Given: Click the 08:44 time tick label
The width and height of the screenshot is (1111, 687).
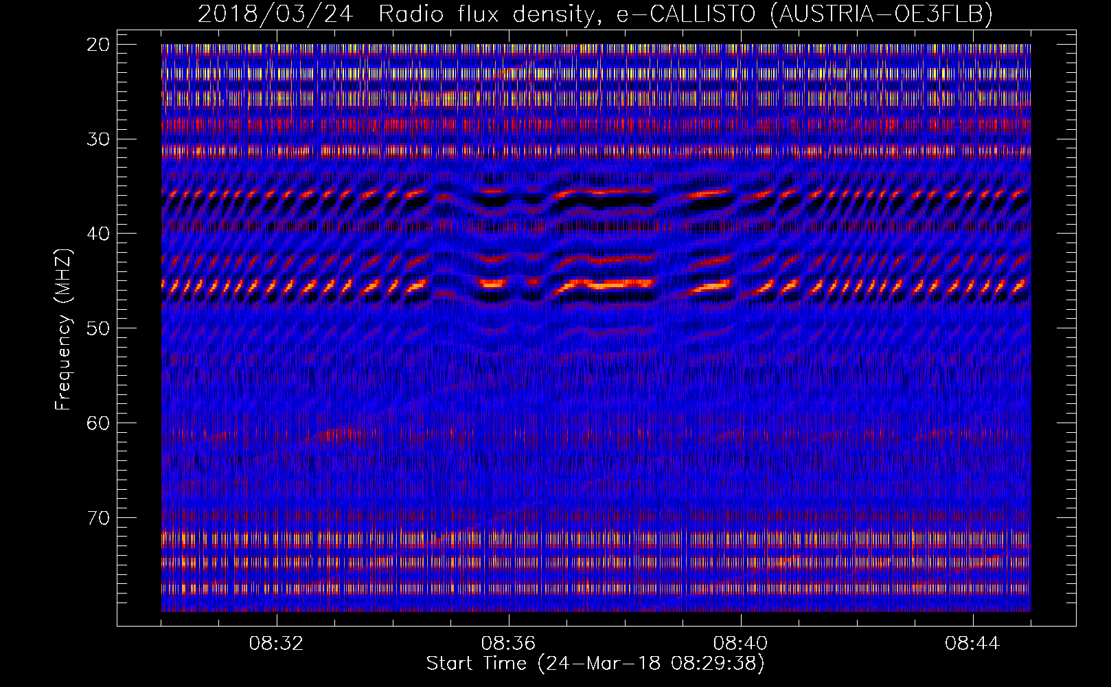Looking at the screenshot, I should (x=973, y=644).
